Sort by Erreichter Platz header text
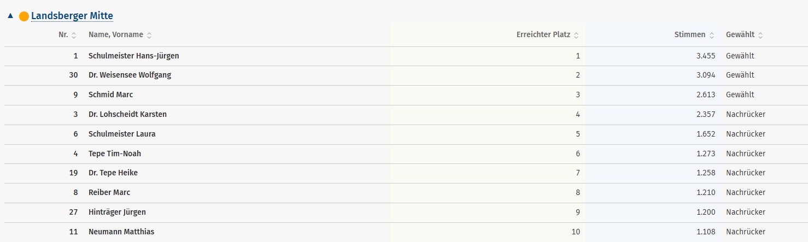The height and width of the screenshot is (242, 808). [x=543, y=34]
